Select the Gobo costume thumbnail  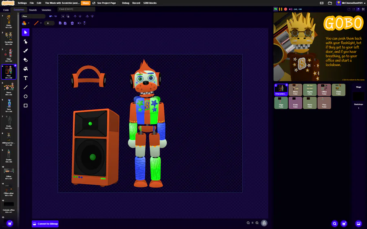[x=9, y=21]
